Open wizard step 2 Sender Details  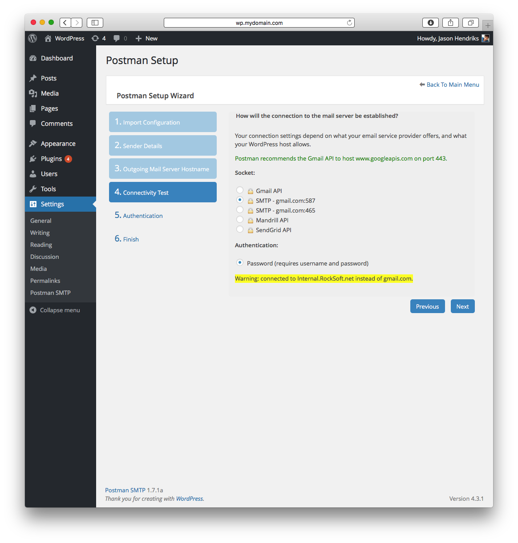pos(163,145)
